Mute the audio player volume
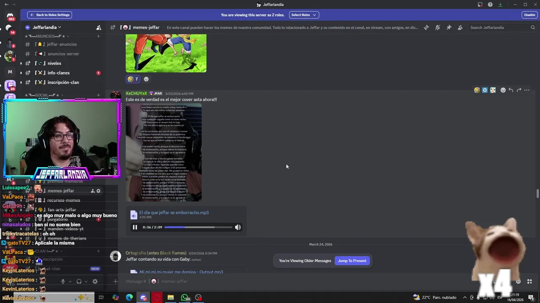The height and width of the screenshot is (303, 540). click(238, 227)
